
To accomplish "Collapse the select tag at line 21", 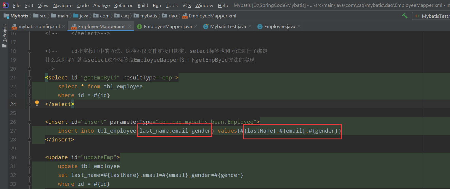I will click(29, 78).
